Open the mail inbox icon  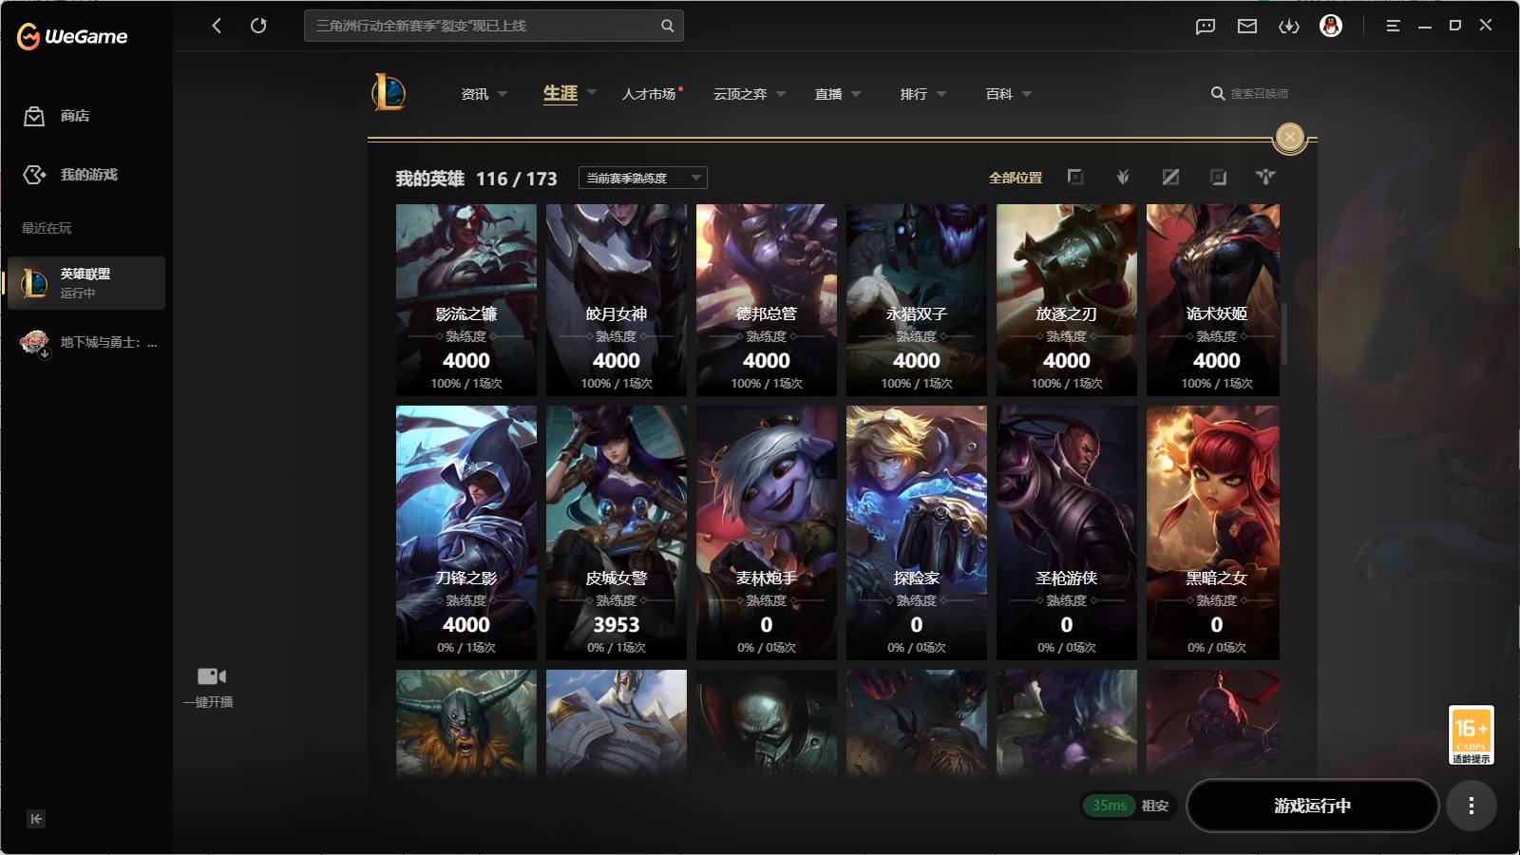point(1247,27)
